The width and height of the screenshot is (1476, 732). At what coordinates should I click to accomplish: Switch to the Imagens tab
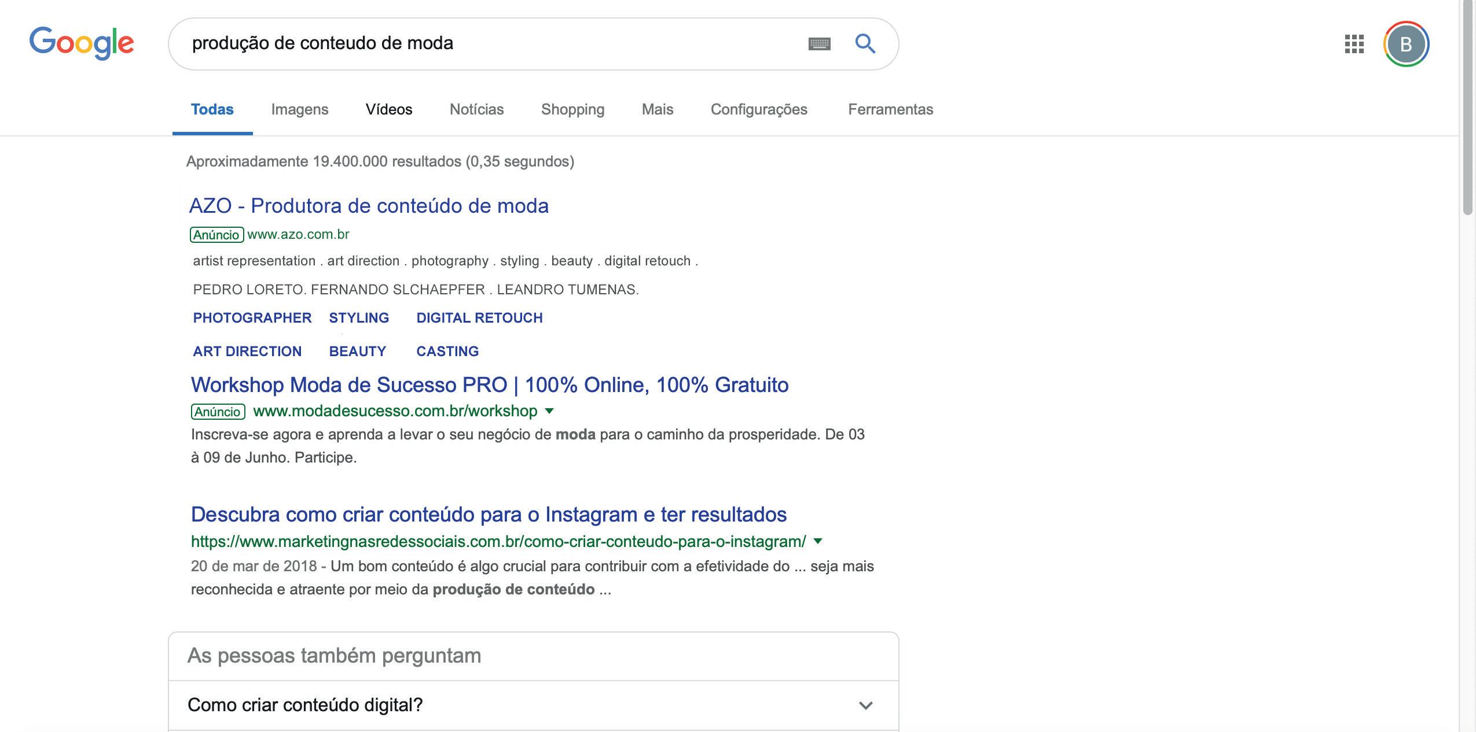pos(300,109)
